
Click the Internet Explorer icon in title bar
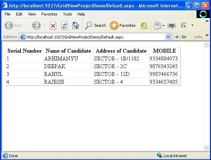pyautogui.click(x=5, y=6)
